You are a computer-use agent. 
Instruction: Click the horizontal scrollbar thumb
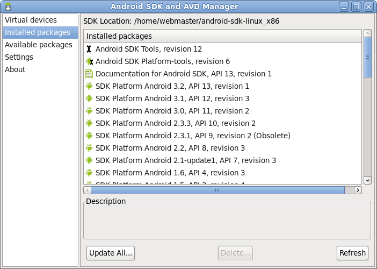218,190
